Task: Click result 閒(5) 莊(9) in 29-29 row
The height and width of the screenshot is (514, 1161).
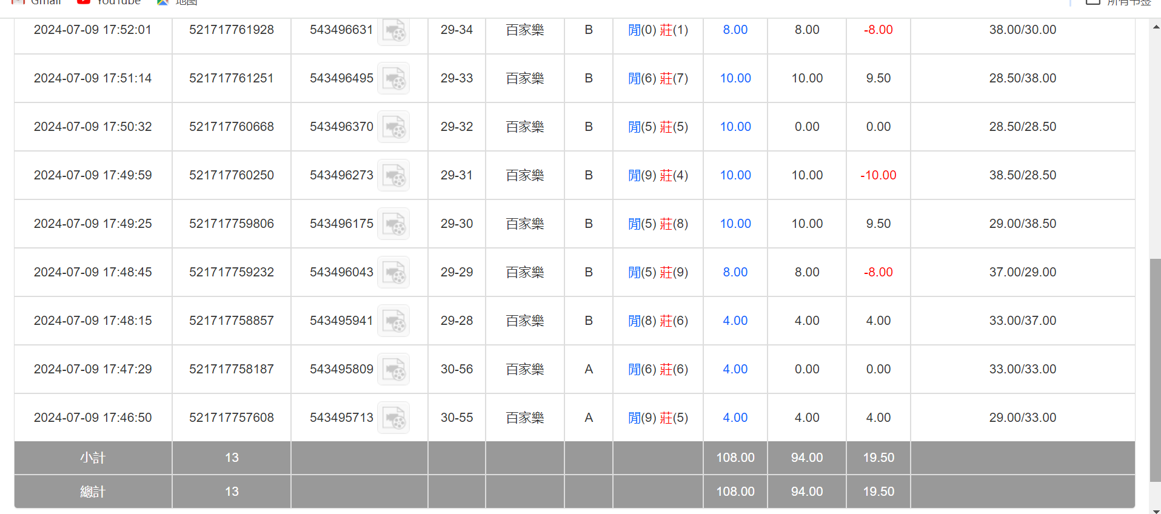Action: pos(658,272)
